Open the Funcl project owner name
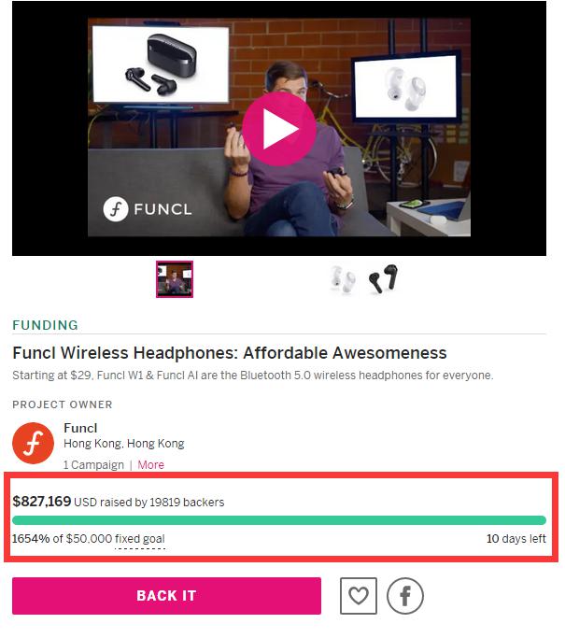565x638 pixels. click(x=80, y=428)
